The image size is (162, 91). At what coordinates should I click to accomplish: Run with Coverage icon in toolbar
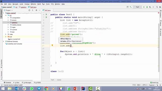tap(150, 7)
